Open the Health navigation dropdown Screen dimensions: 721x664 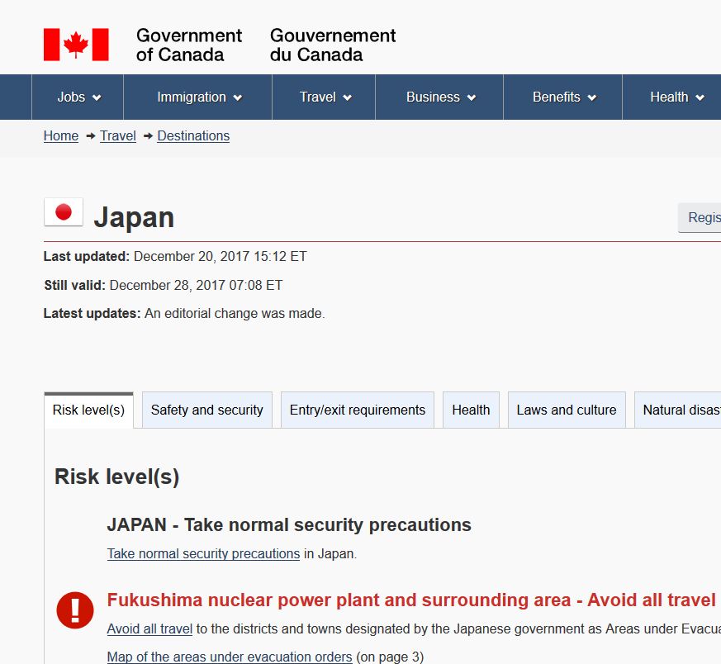click(676, 97)
